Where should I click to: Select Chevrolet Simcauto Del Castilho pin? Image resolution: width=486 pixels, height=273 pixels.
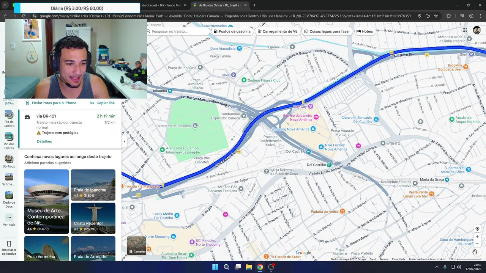[376, 119]
